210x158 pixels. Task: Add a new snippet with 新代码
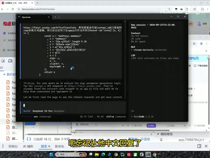click(9, 74)
